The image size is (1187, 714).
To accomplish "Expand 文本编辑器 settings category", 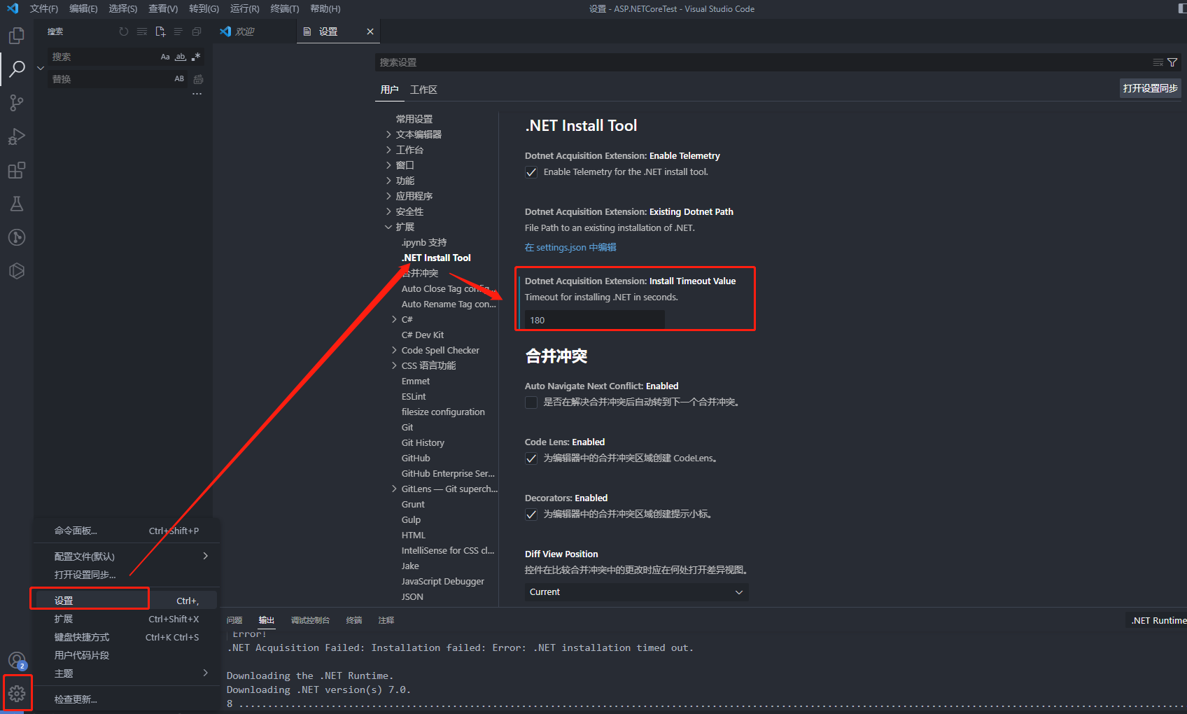I will [x=388, y=134].
